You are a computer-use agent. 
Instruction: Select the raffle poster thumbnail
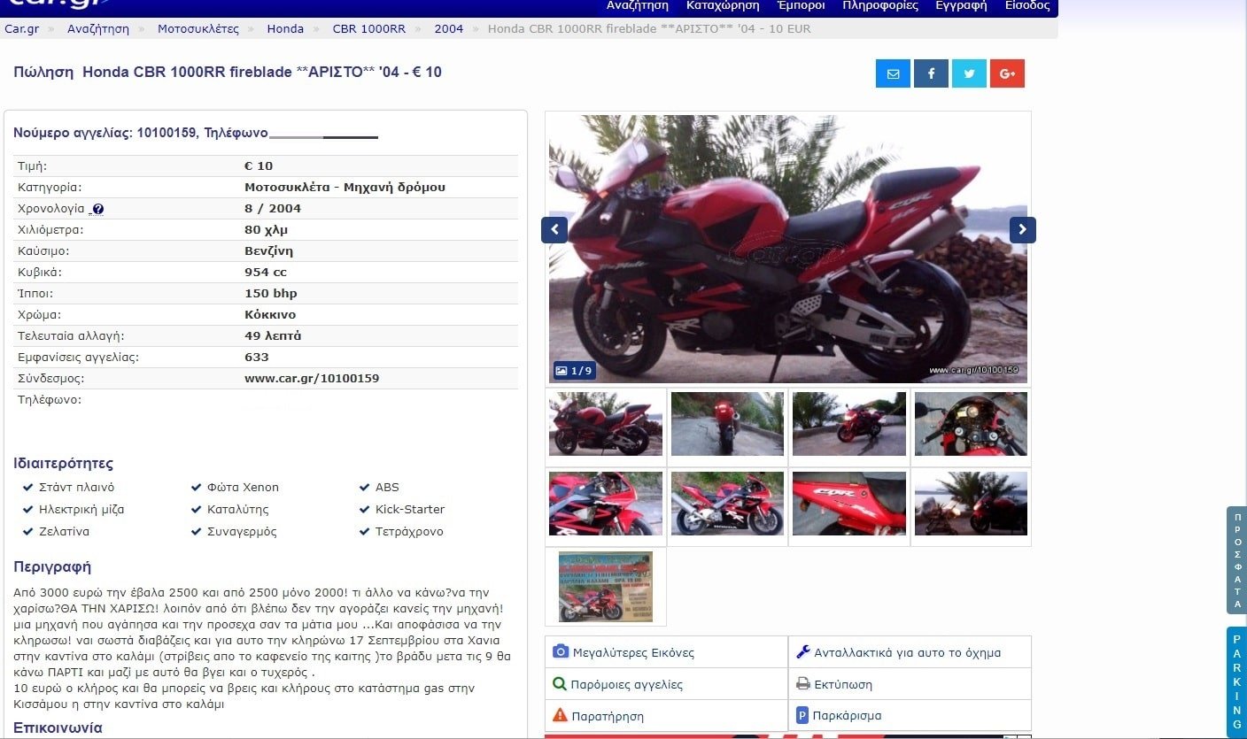tap(606, 587)
